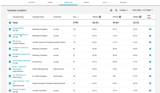Click the Opened column help icon

point(100,17)
